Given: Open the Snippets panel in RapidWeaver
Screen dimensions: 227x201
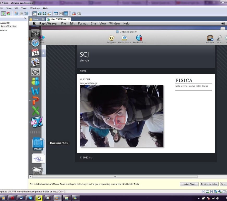Looking at the screenshot, I should (x=111, y=38).
